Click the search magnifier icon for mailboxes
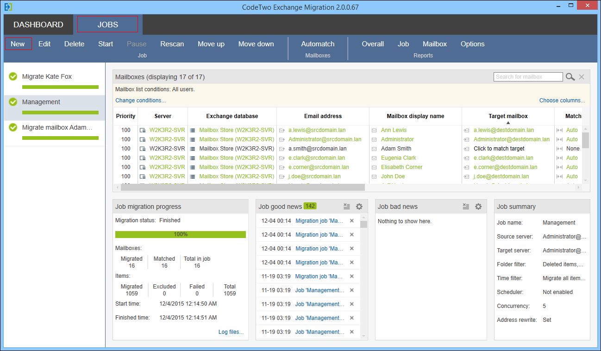Viewport: 601px width, 351px height. tap(570, 77)
